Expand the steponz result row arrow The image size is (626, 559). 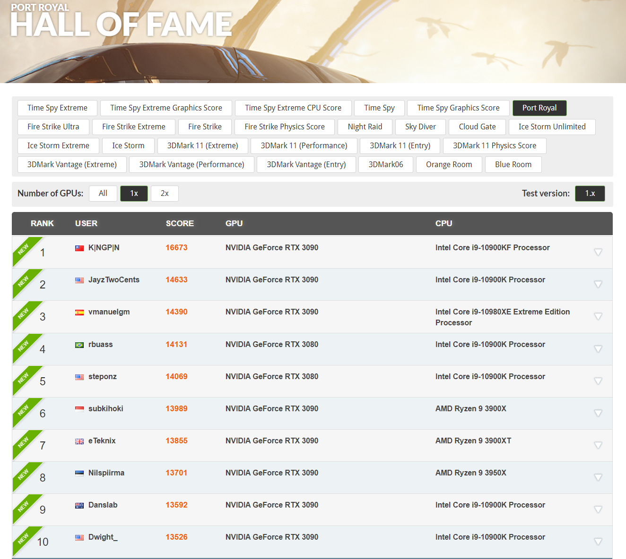[x=598, y=381]
